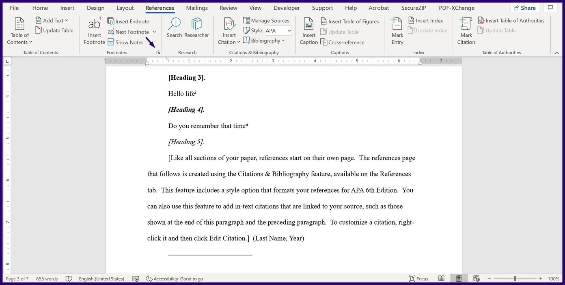Expand the Bibliography dropdown
The height and width of the screenshot is (285, 565).
(x=264, y=40)
